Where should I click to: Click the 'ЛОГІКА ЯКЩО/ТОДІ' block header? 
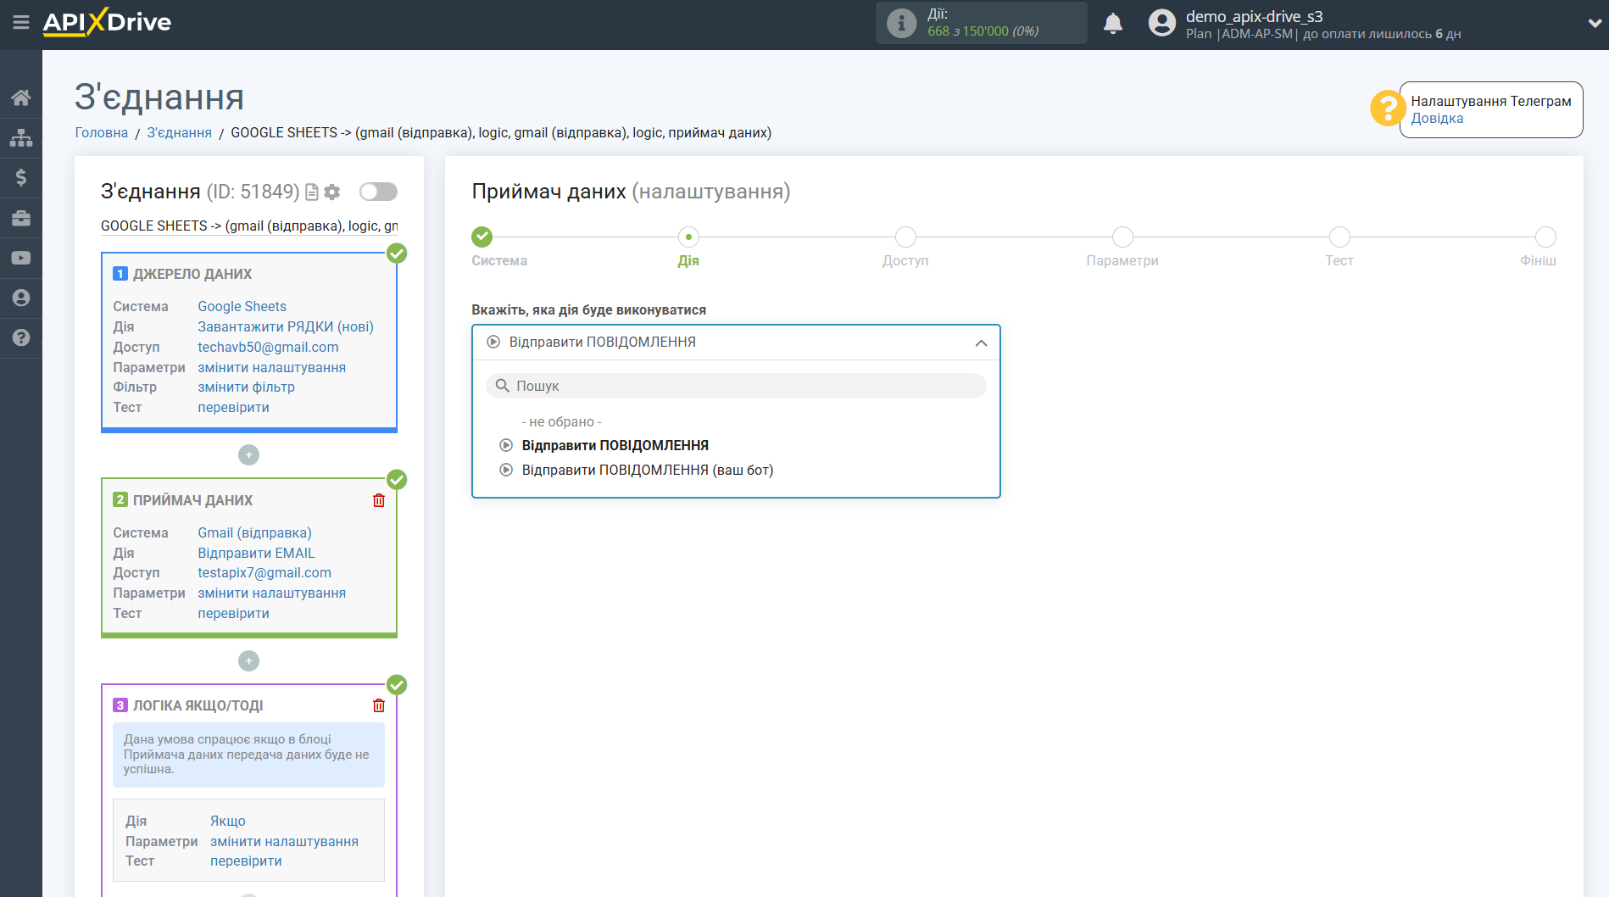pos(198,705)
